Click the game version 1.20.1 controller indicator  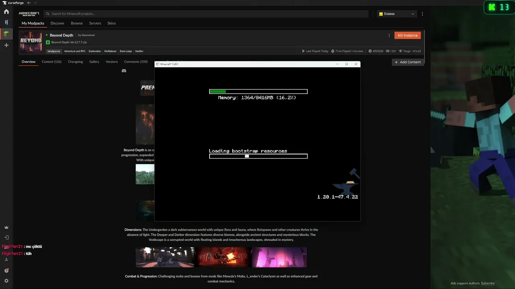point(391,51)
